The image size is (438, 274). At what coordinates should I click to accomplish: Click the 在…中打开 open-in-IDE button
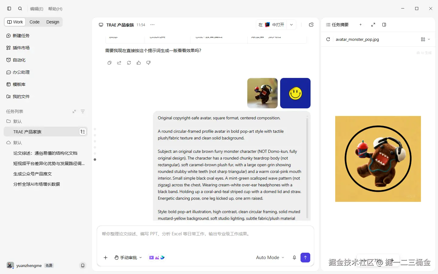(271, 25)
